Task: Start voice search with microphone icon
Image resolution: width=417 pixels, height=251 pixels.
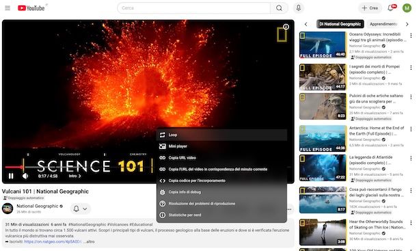Action: pyautogui.click(x=298, y=8)
